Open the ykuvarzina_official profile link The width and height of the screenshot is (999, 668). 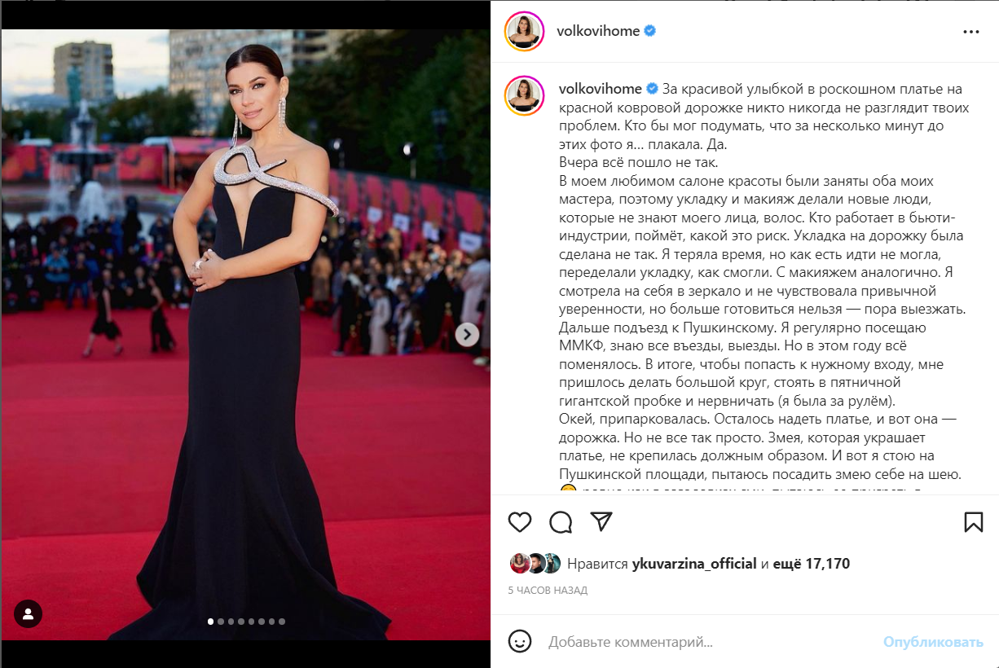click(x=694, y=564)
